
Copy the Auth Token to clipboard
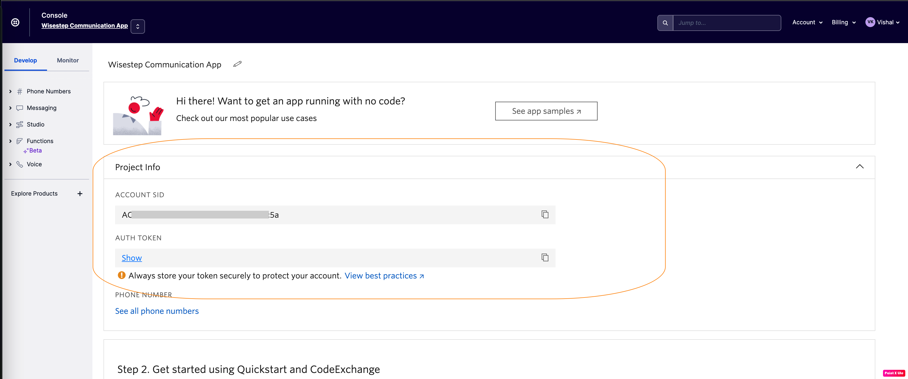point(544,258)
